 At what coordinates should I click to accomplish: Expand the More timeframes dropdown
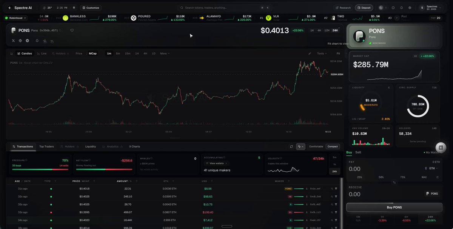[165, 54]
